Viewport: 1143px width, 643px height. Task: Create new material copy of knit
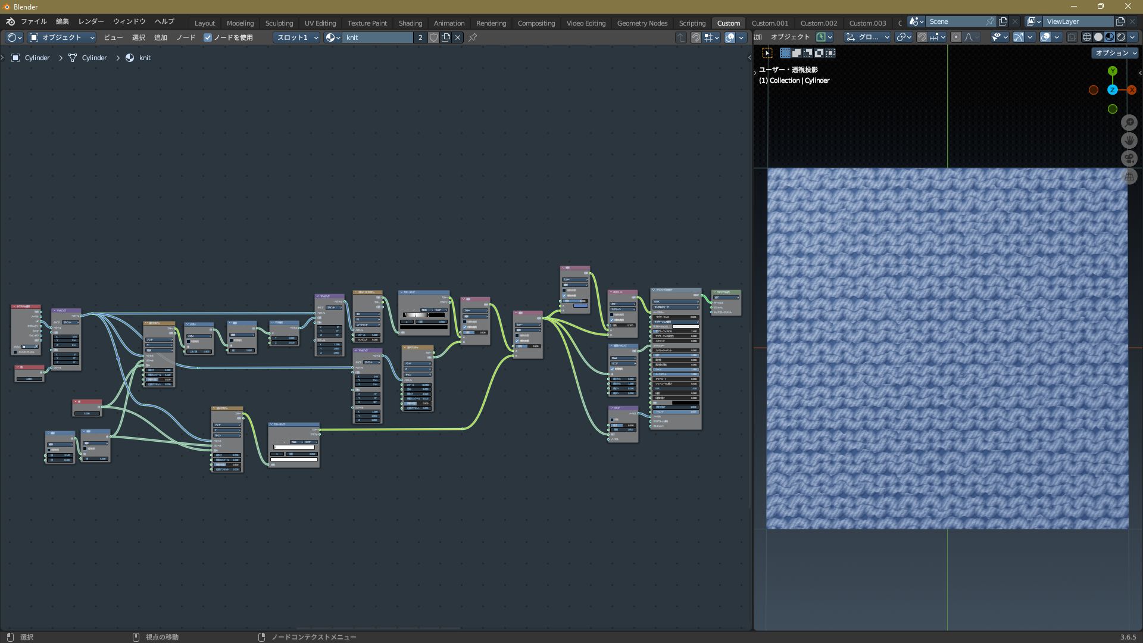pos(446,38)
